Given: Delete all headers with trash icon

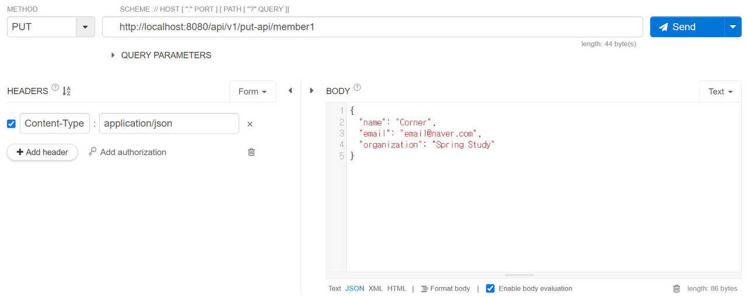Looking at the screenshot, I should coord(252,152).
